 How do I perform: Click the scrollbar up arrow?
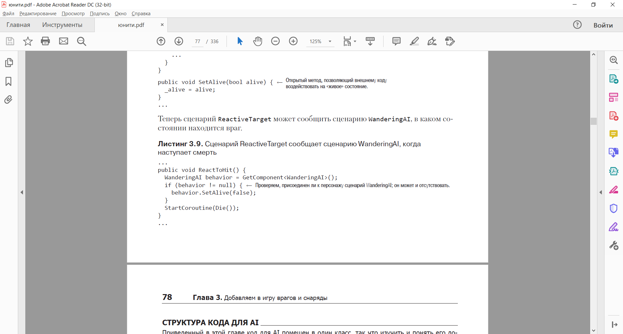pyautogui.click(x=593, y=54)
